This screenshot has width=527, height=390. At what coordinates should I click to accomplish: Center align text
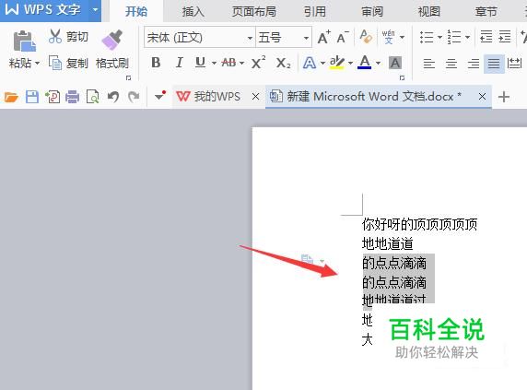[451, 64]
